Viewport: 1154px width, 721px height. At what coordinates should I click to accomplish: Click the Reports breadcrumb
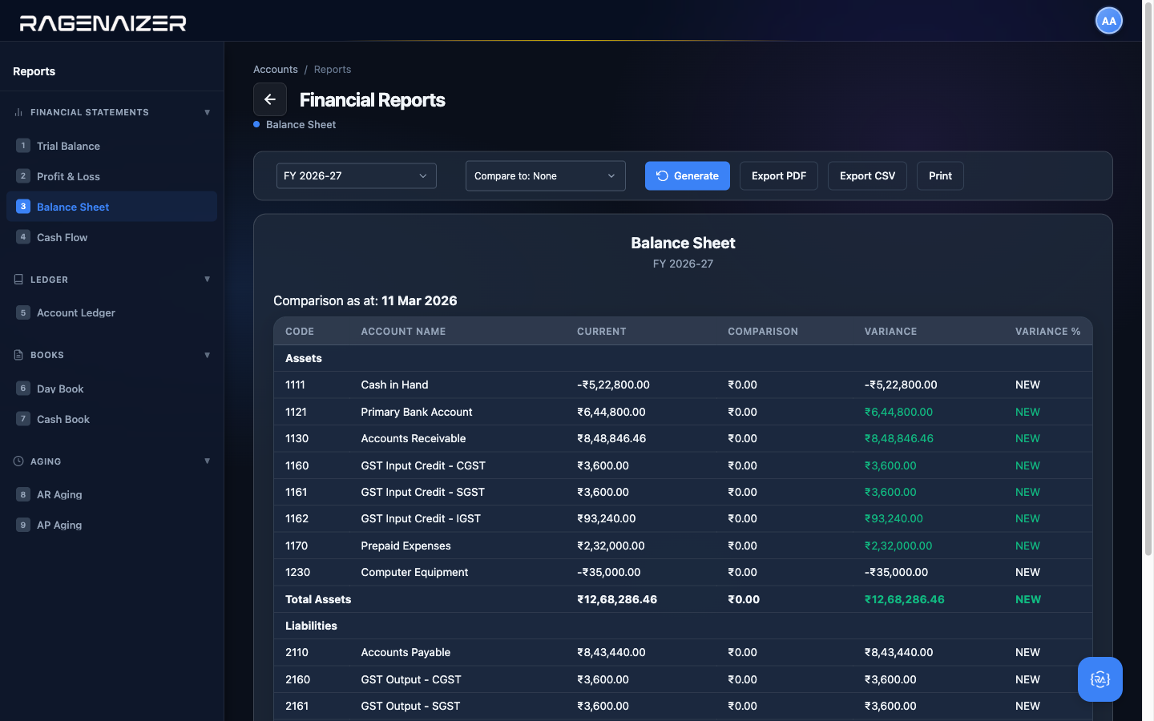point(333,70)
